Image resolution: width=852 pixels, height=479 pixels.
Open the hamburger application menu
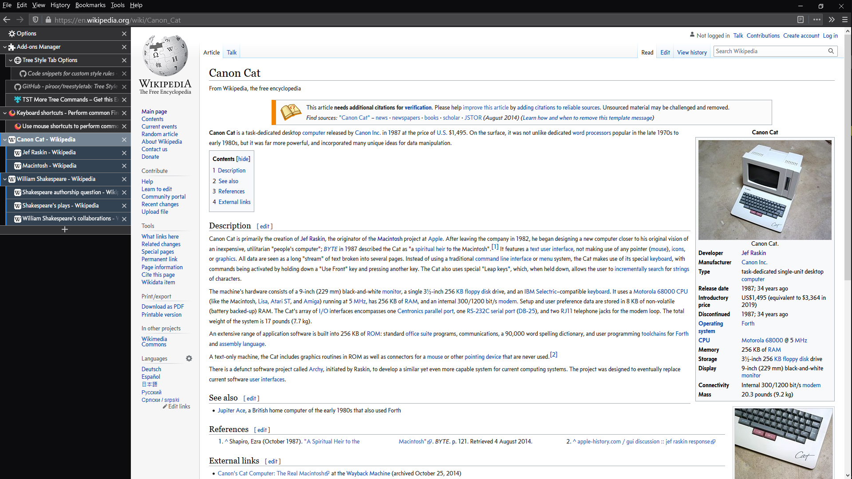(845, 20)
